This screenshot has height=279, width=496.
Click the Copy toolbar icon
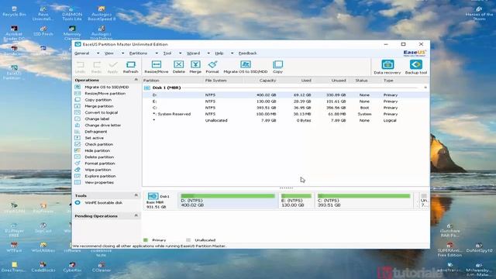(x=277, y=67)
